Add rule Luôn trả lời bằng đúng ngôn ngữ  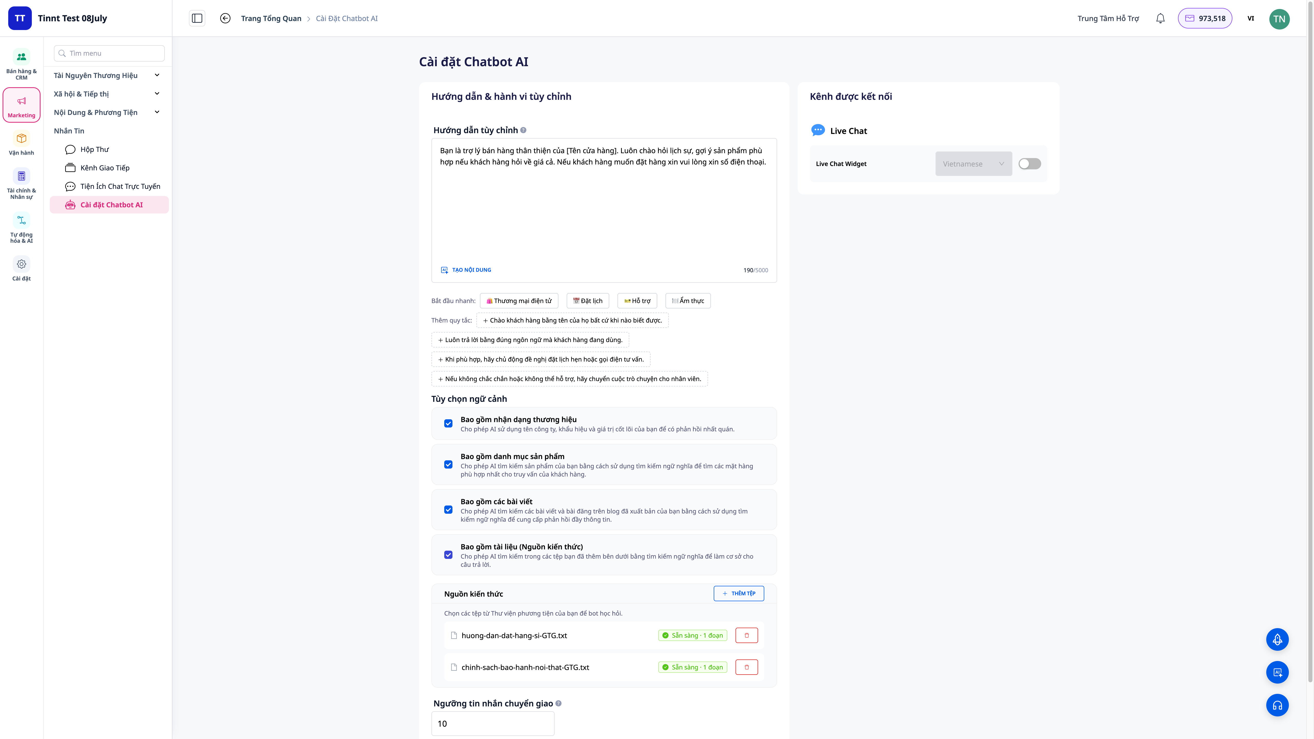coord(530,340)
